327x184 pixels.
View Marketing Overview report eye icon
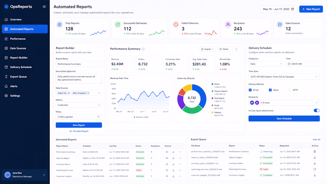click(167, 170)
